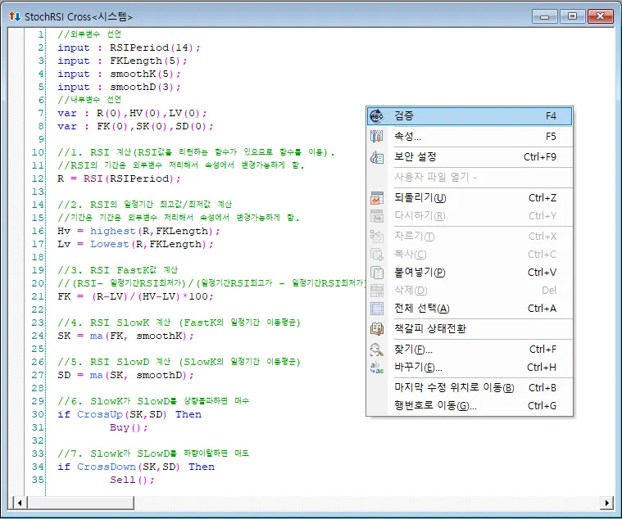
Task: Click the 다시하기 redo icon
Action: pyautogui.click(x=376, y=216)
